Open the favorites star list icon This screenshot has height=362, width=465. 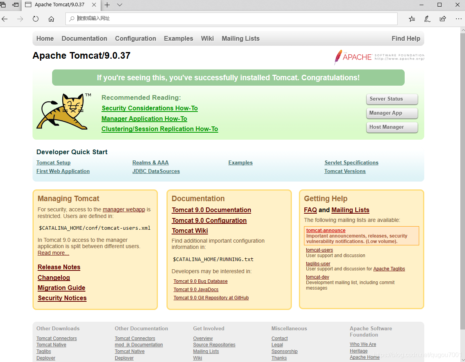click(x=412, y=19)
